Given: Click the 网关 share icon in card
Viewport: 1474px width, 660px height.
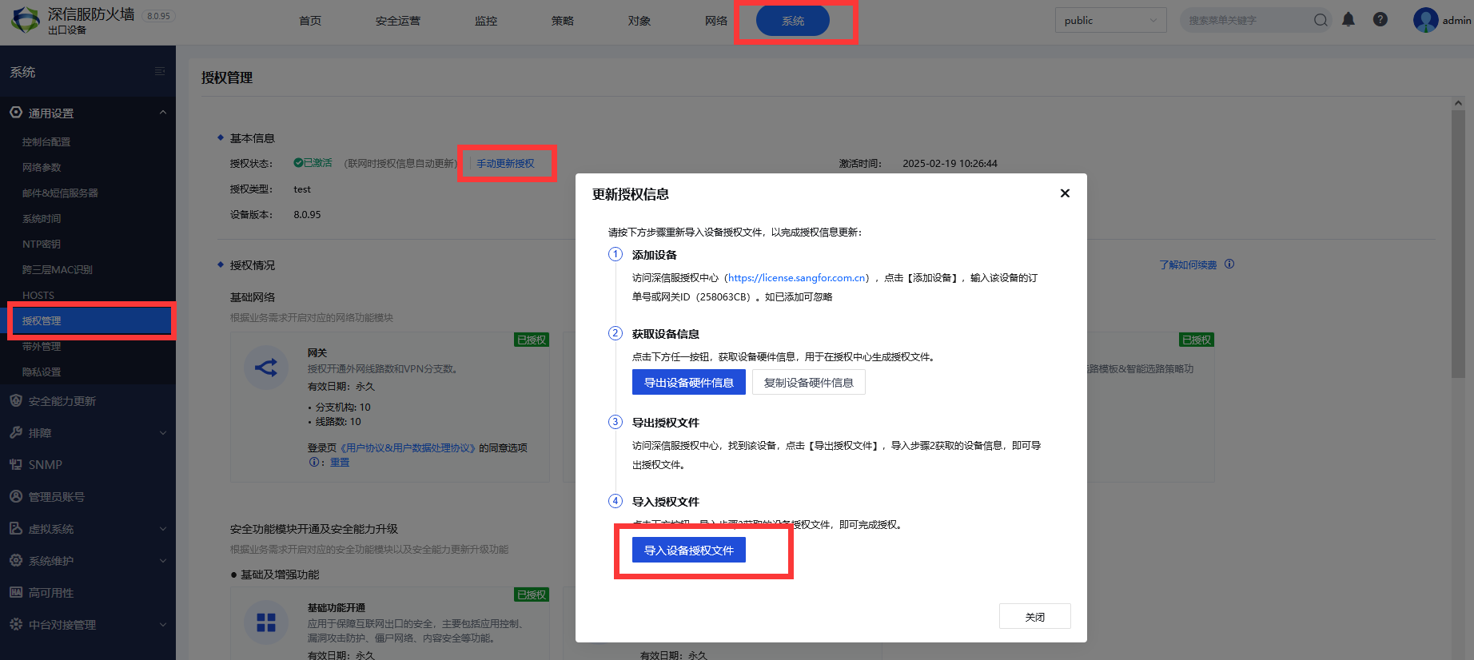Looking at the screenshot, I should 266,368.
